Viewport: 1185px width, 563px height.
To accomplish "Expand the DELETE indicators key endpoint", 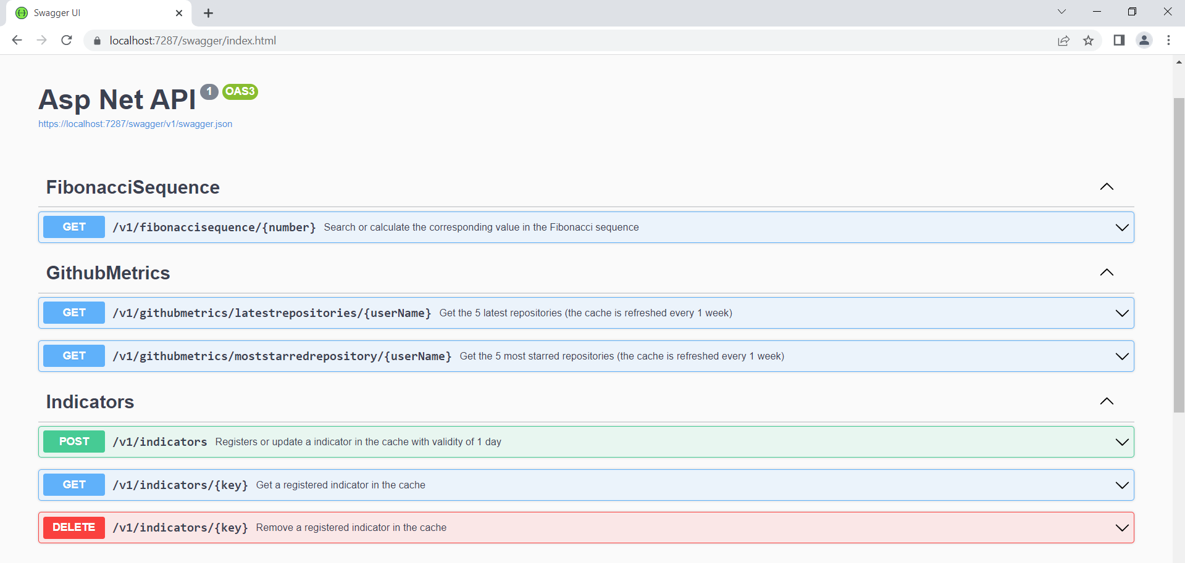I will (x=1121, y=528).
